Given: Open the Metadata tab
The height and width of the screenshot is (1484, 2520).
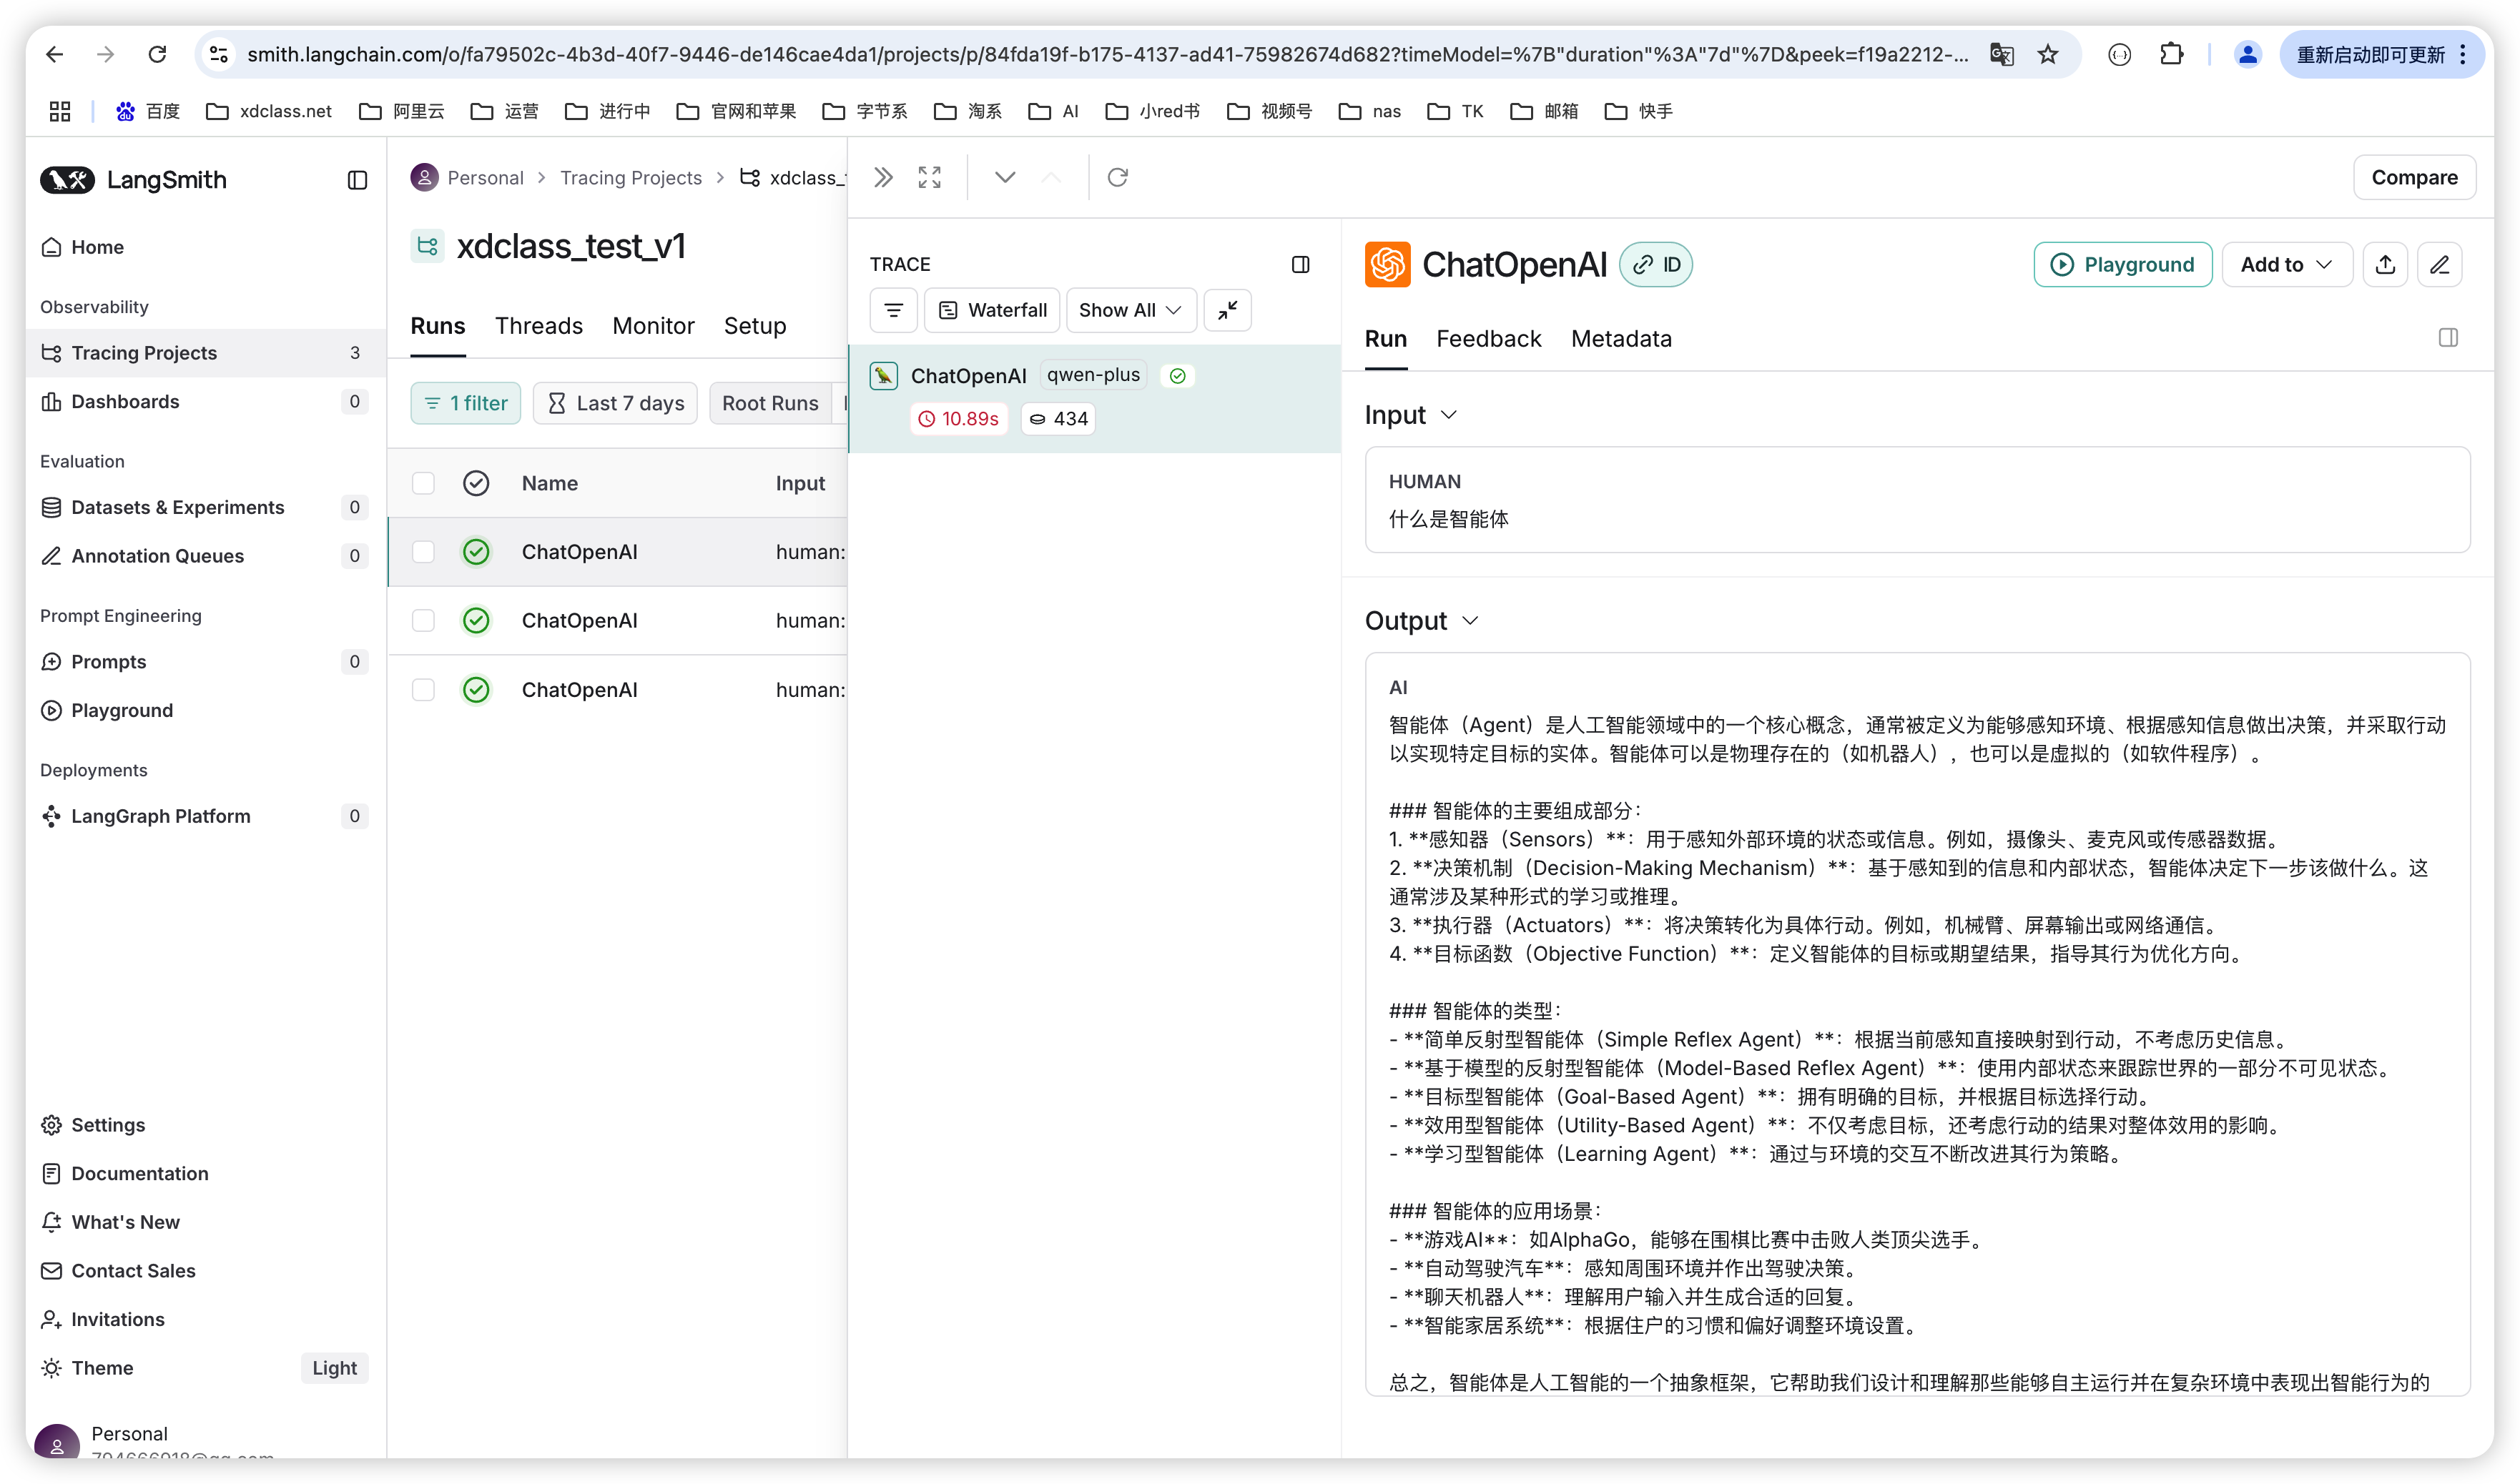Looking at the screenshot, I should 1620,339.
